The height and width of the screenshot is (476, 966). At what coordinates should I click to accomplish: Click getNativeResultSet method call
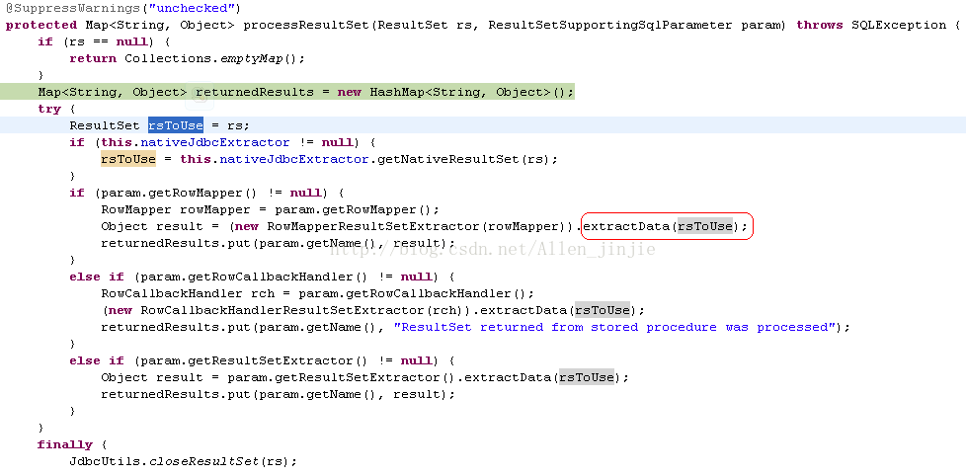(447, 159)
